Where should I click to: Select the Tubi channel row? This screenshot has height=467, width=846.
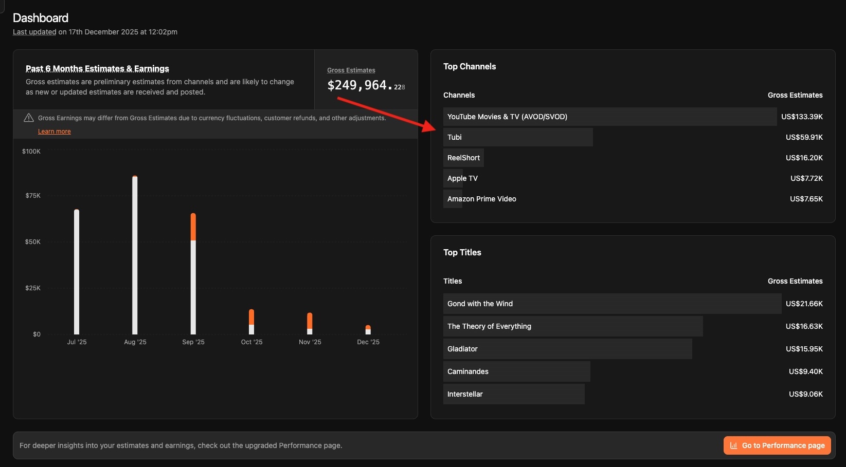point(633,137)
